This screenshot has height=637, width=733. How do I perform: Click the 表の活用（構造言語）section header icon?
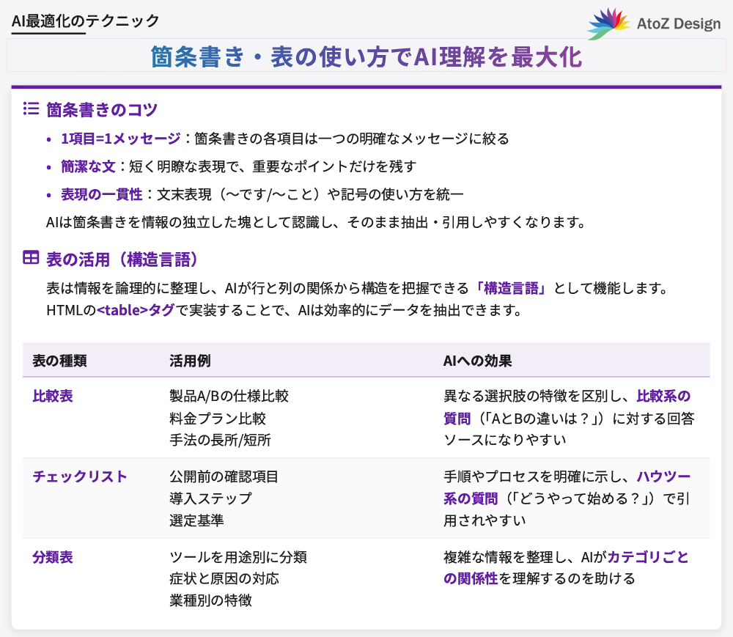(30, 256)
